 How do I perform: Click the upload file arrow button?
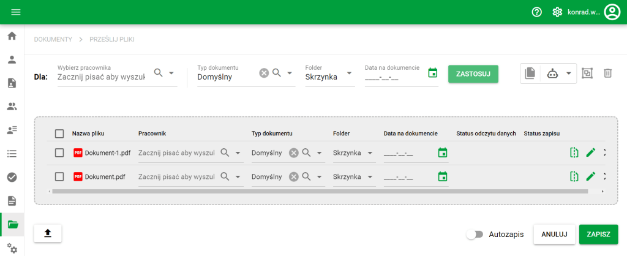click(48, 234)
